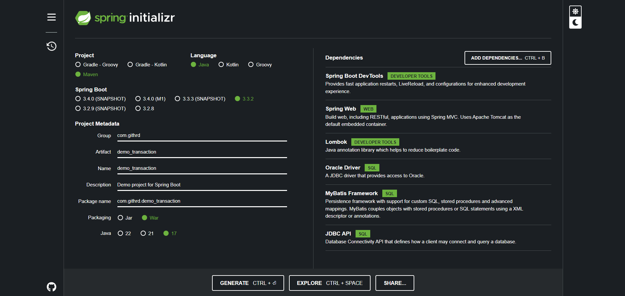Click the Generate button
Viewport: 625px width, 296px height.
click(248, 283)
